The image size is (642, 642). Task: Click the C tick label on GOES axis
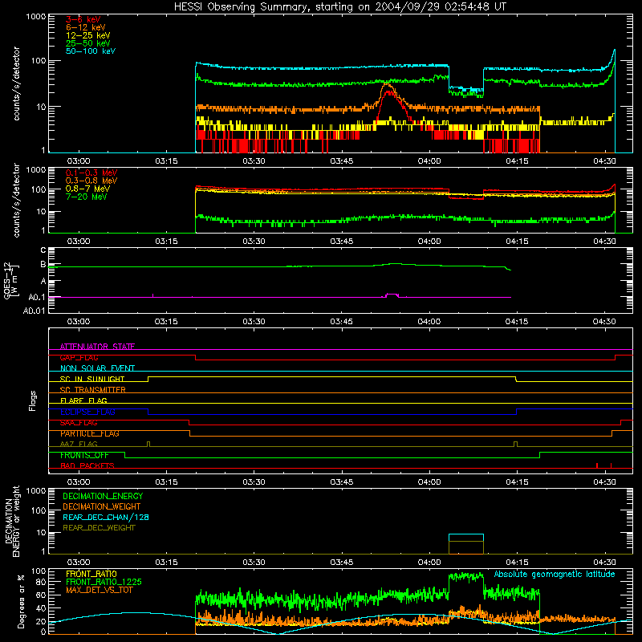point(43,250)
